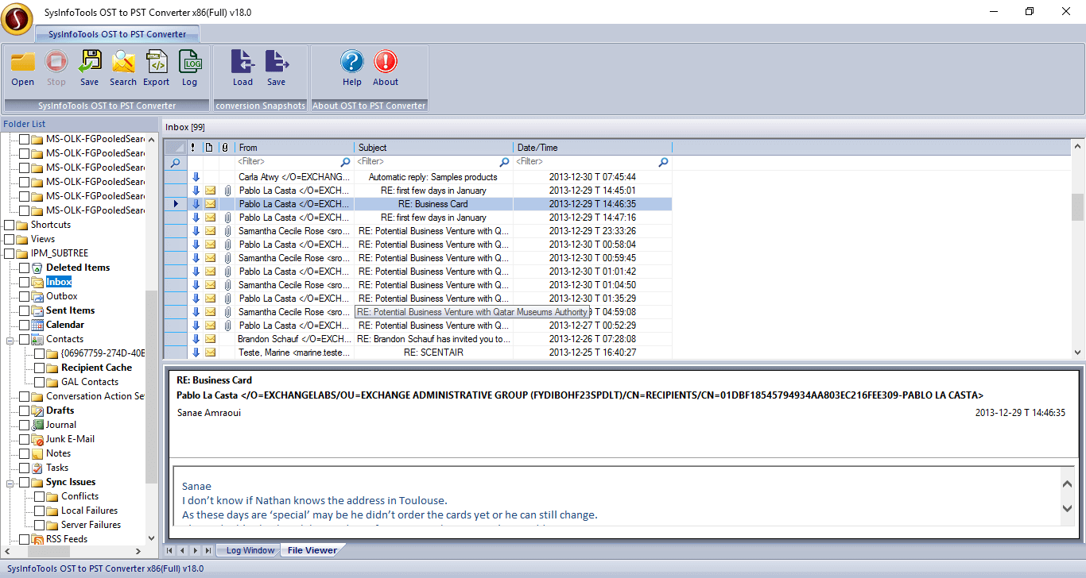The height and width of the screenshot is (578, 1086).
Task: Click the Junk E-Mail folder icon
Action: click(x=37, y=439)
